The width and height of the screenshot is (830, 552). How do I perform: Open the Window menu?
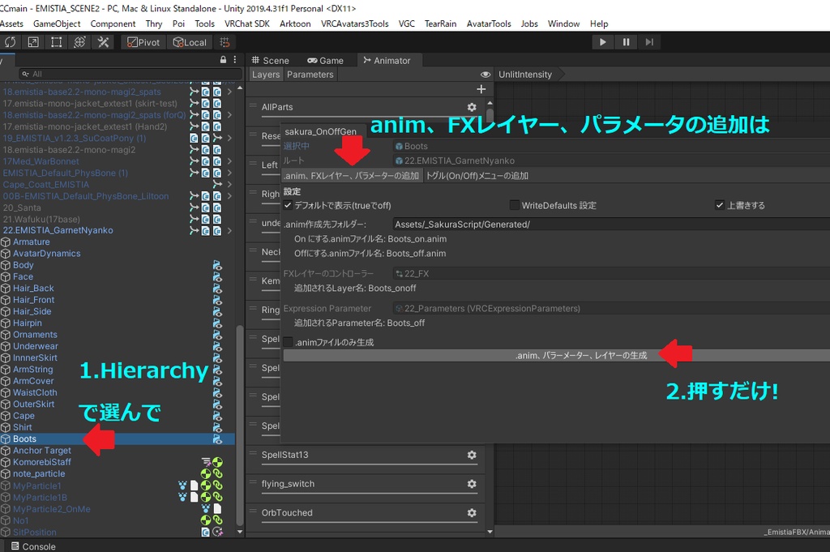click(563, 24)
